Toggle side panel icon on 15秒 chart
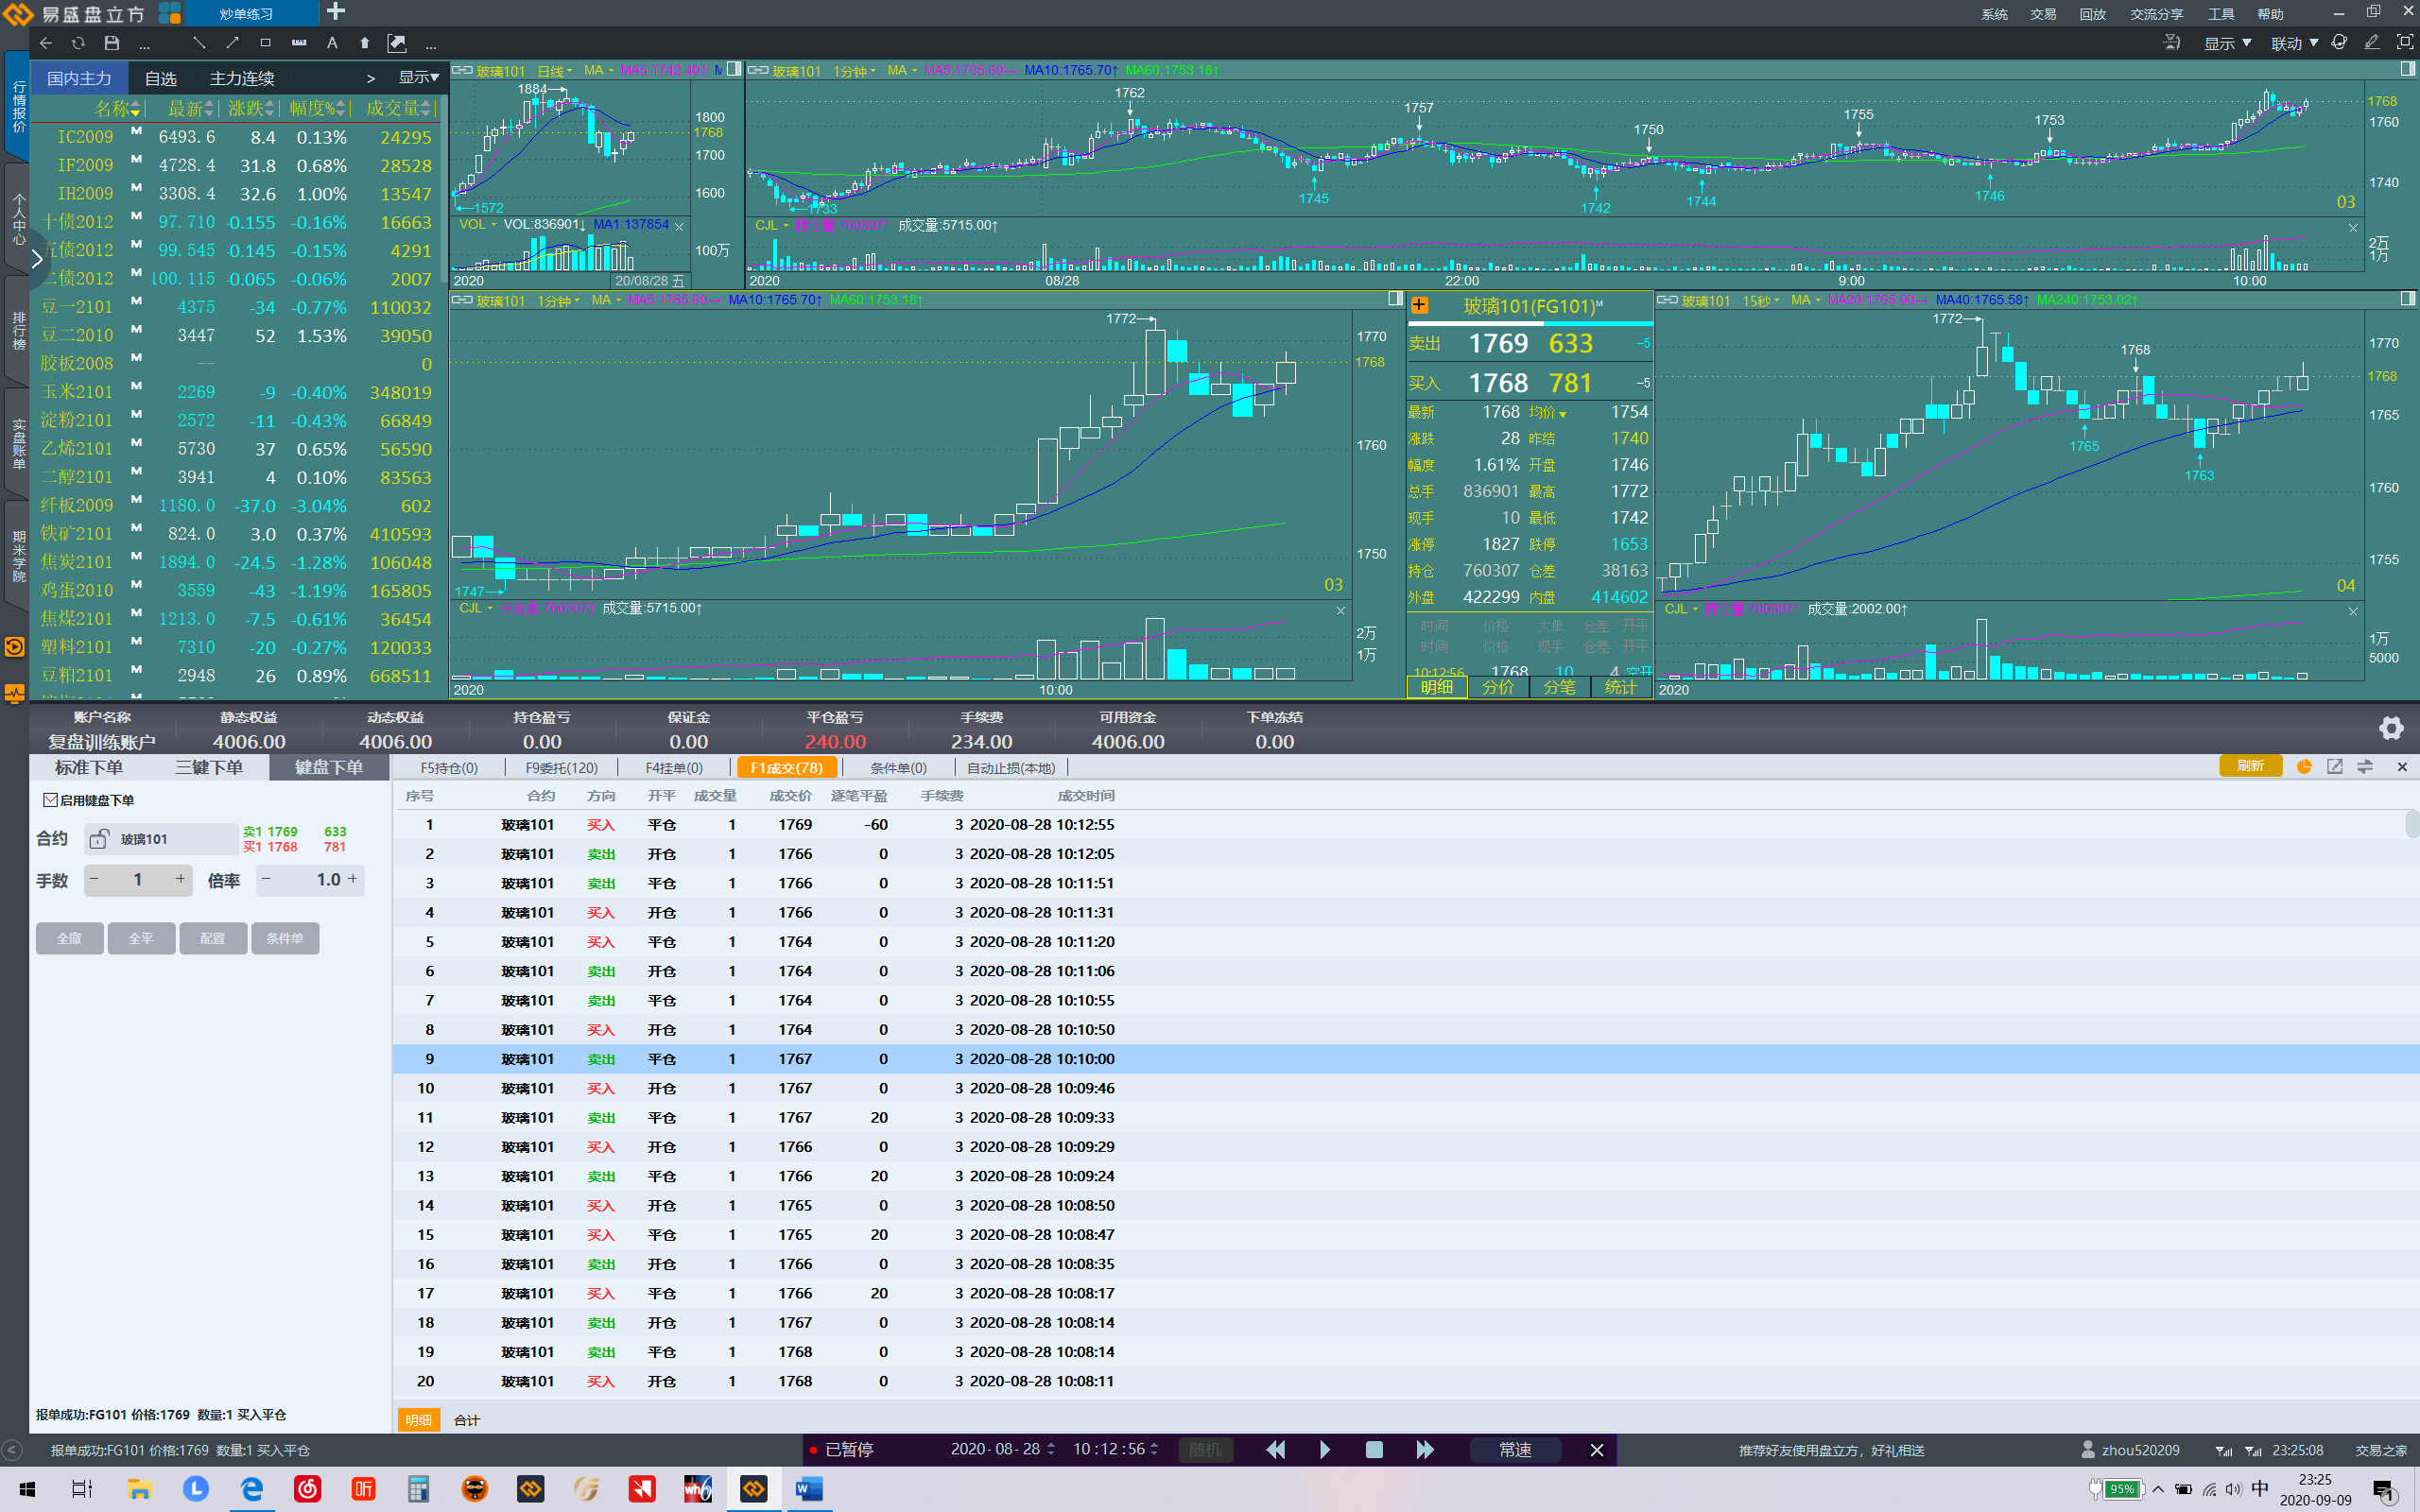The height and width of the screenshot is (1512, 2420). click(2408, 299)
